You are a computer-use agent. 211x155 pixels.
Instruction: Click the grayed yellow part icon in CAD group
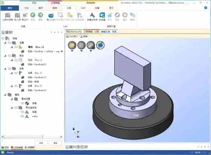70,15
